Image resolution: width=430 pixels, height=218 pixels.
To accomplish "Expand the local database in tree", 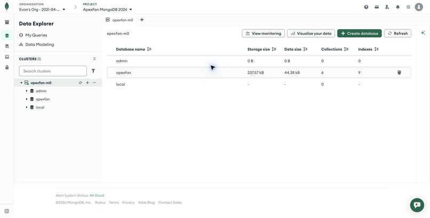I will (x=27, y=107).
